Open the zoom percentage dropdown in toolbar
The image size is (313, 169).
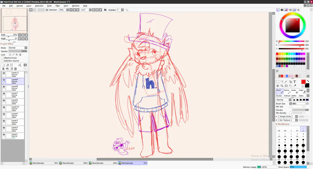(x=67, y=10)
